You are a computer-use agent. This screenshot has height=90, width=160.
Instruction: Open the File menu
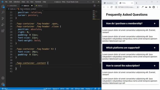pyautogui.click(x=6, y=2)
